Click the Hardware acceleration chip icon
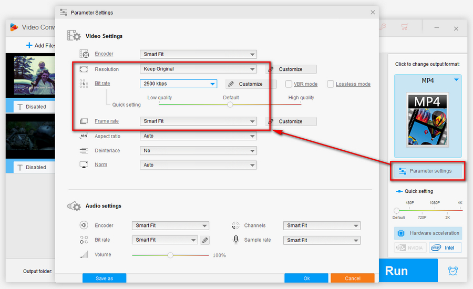473x289 pixels. pyautogui.click(x=401, y=233)
